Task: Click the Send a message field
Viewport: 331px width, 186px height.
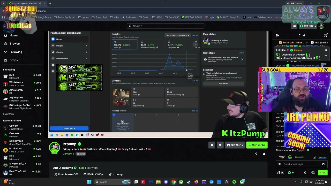Action: coord(302,164)
